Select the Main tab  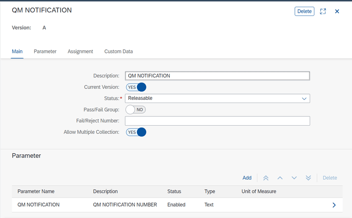(x=17, y=51)
